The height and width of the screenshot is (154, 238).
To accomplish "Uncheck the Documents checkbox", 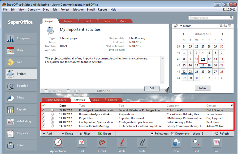I will [x=172, y=134].
